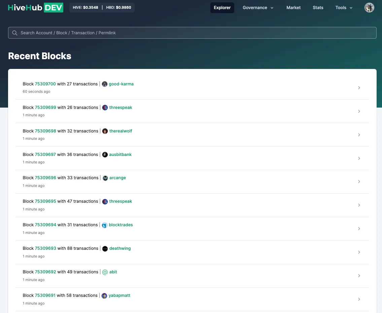Open block number 75309692 link
This screenshot has width=382, height=313.
coord(45,272)
